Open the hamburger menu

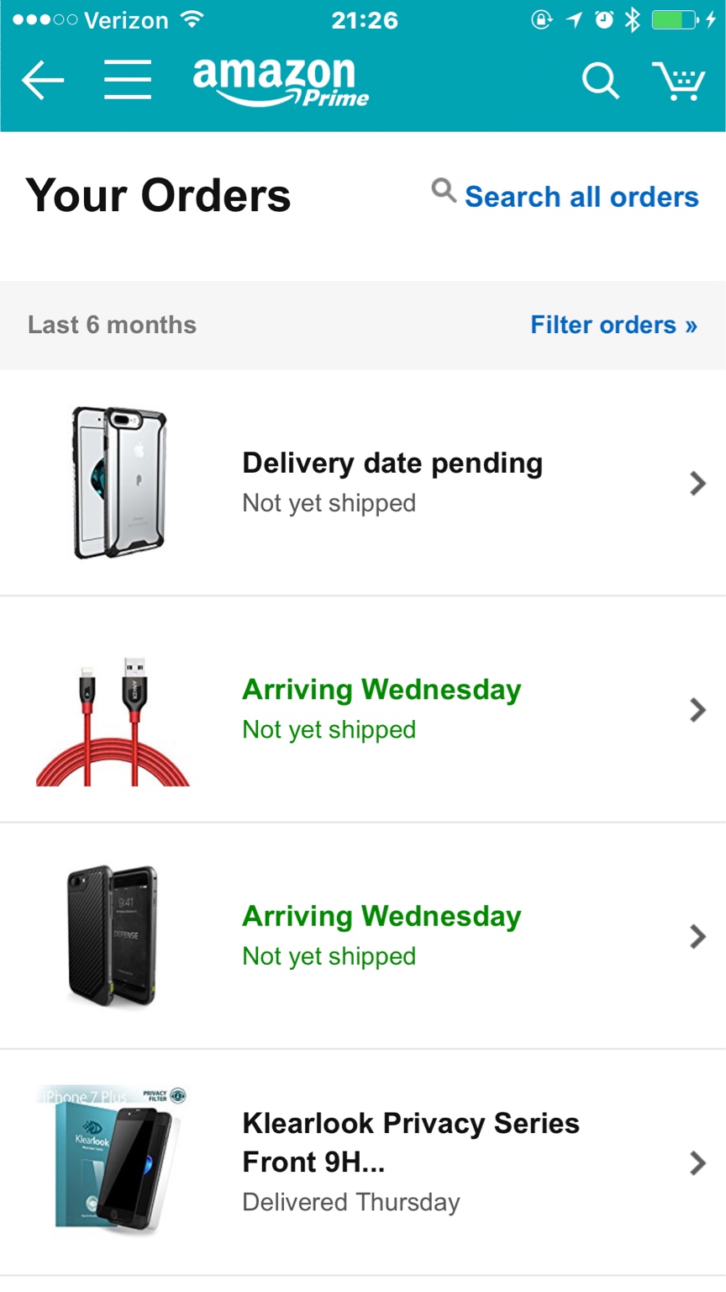(128, 80)
